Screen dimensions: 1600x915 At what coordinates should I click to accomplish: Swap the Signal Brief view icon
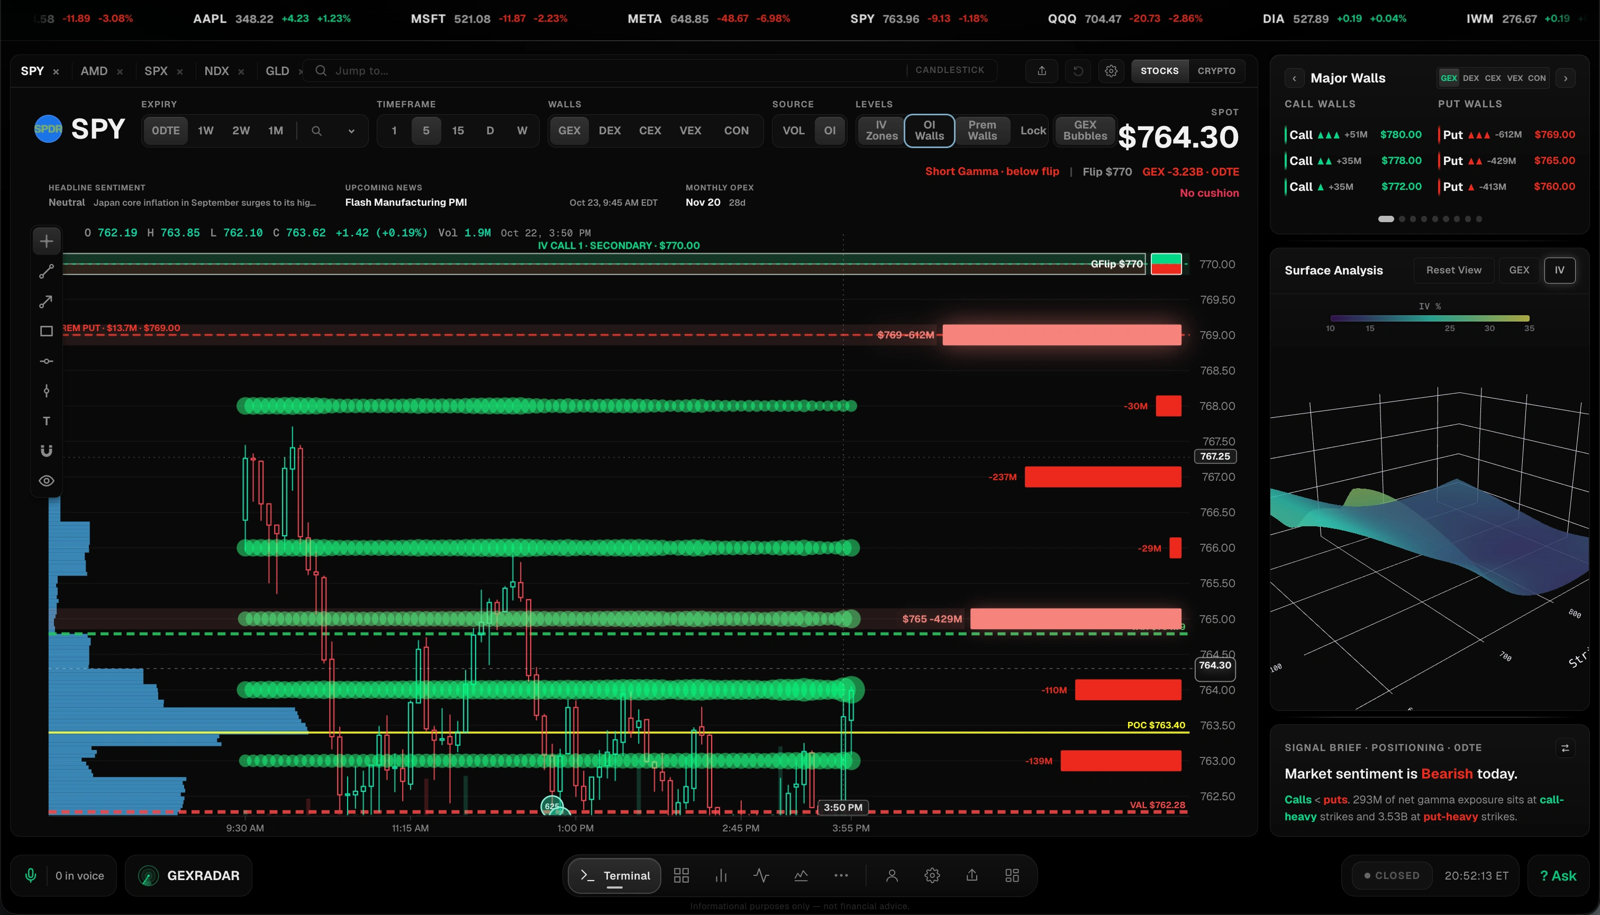coord(1565,748)
